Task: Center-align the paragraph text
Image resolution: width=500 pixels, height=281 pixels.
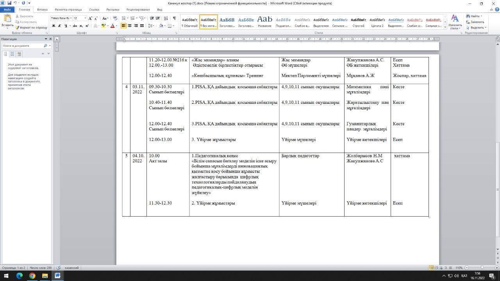Action: 130,26
